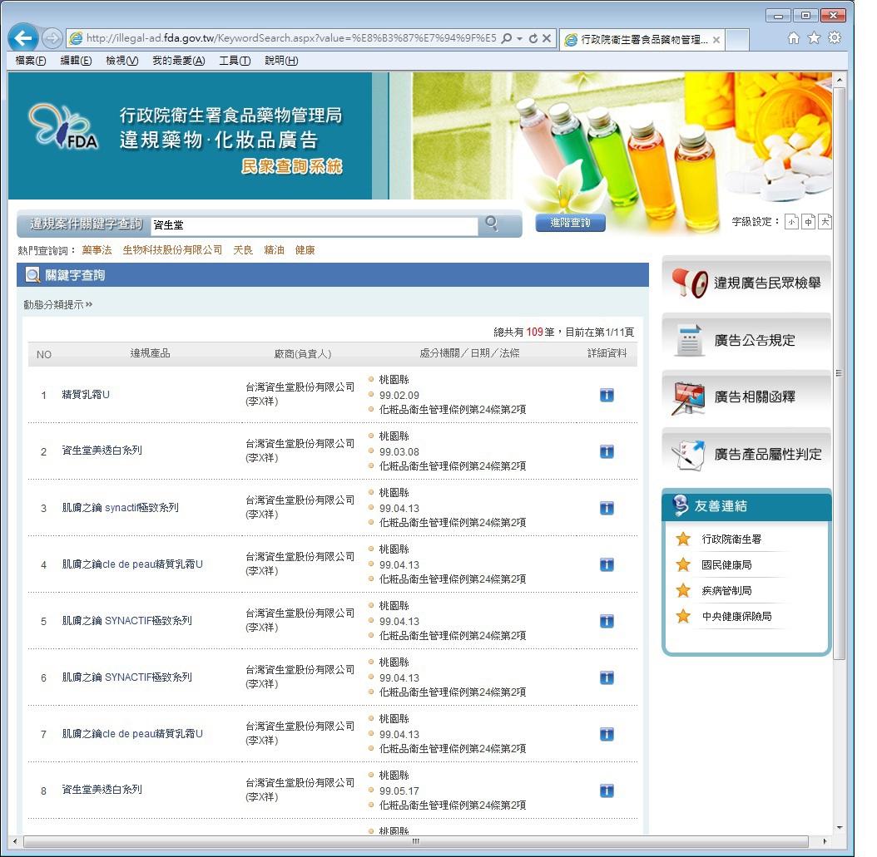This screenshot has width=877, height=857.
Task: Click the search magnifier in the address bar
Action: coord(507,38)
